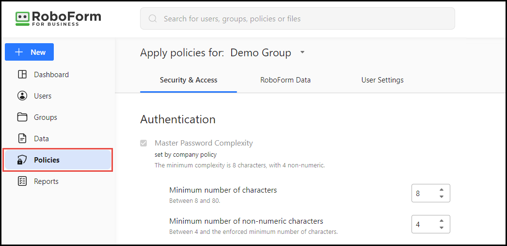Click 'Minimum number of non-numeric characters' label

click(246, 221)
